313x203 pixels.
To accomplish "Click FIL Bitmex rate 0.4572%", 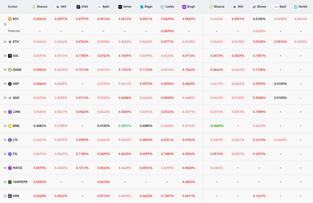I will coord(259,154).
